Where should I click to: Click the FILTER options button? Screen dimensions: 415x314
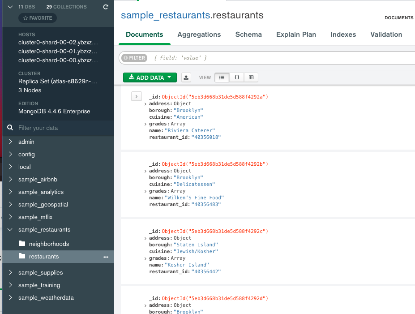[x=134, y=58]
